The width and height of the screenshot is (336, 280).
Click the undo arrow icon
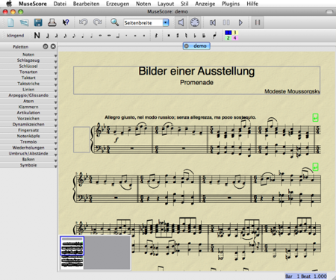[x=83, y=22]
